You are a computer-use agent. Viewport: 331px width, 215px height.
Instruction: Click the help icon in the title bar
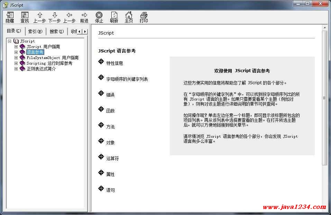pyautogui.click(x=5, y=5)
